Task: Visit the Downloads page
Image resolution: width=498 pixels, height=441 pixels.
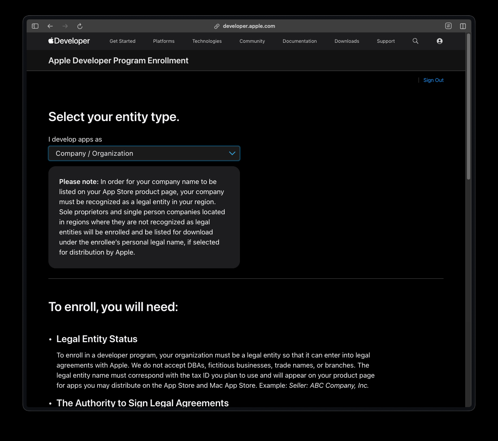Action: [x=347, y=41]
